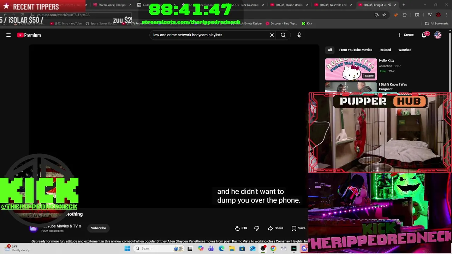Open the Hello Kitty thumbnail
The width and height of the screenshot is (452, 254).
[x=351, y=69]
